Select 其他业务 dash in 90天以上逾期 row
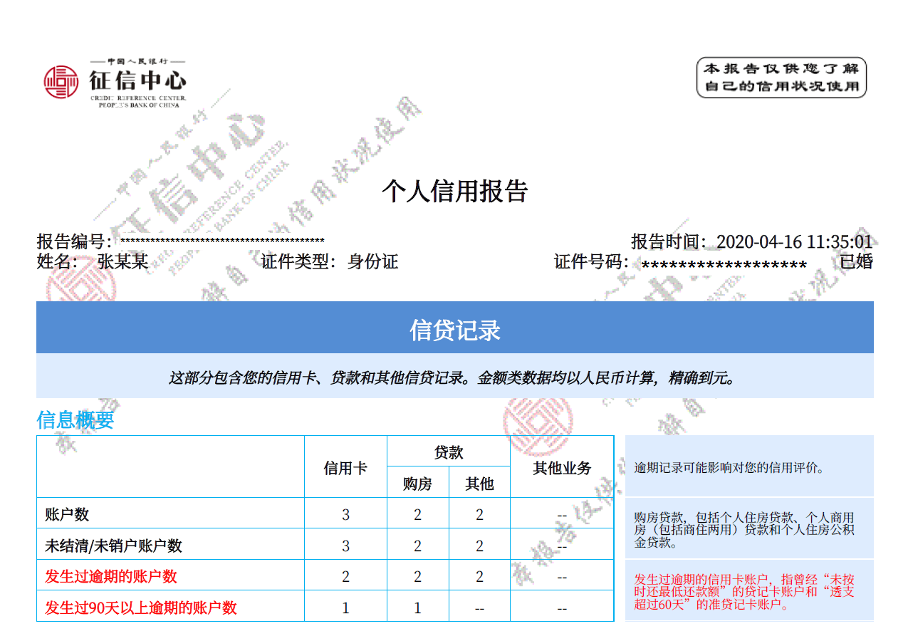This screenshot has width=913, height=631. pos(562,608)
